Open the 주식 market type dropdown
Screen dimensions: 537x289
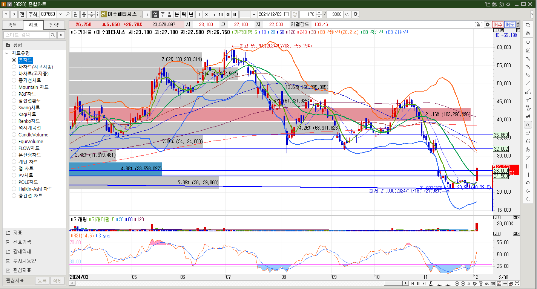pyautogui.click(x=33, y=14)
